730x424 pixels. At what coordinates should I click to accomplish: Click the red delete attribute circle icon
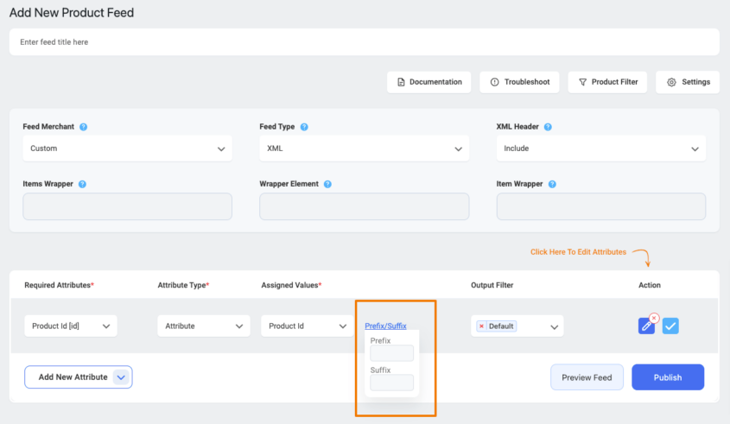tap(654, 318)
